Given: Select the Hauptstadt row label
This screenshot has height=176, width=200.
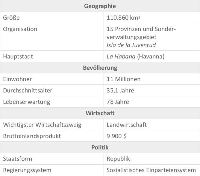Looking at the screenshot, I should point(18,56).
